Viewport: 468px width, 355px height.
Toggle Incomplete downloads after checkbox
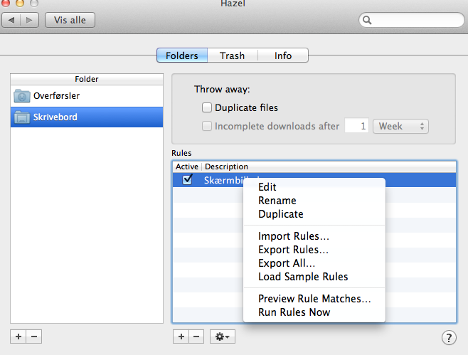point(207,126)
